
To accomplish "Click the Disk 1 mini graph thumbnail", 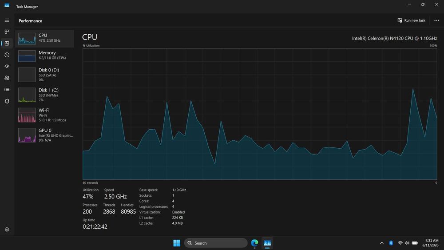I will click(x=27, y=95).
